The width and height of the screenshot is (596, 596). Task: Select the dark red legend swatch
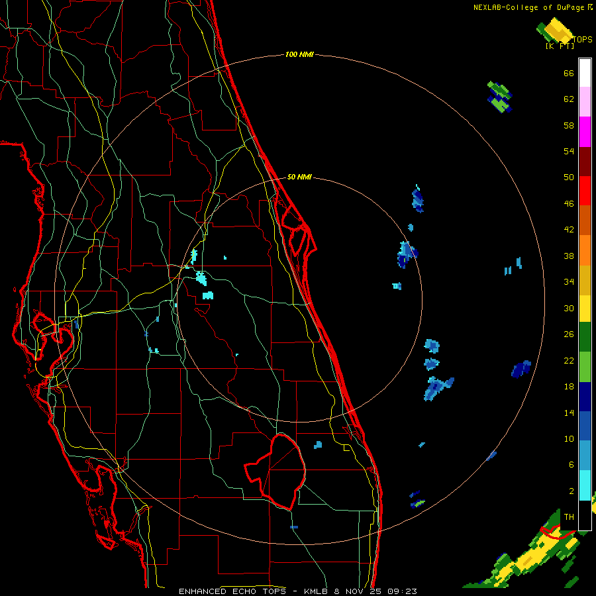(585, 162)
